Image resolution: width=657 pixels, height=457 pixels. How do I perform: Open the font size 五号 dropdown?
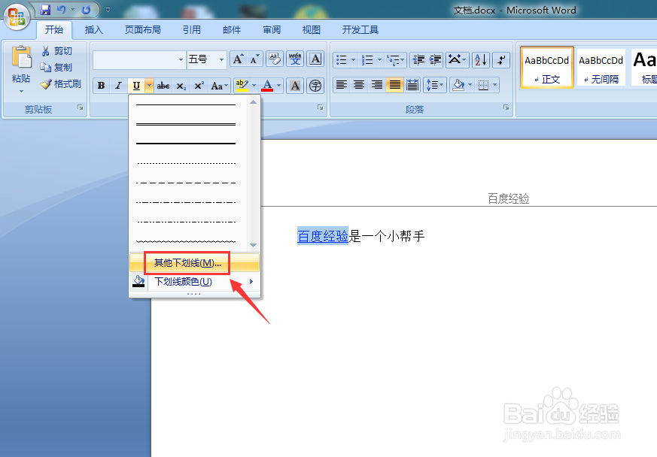222,60
